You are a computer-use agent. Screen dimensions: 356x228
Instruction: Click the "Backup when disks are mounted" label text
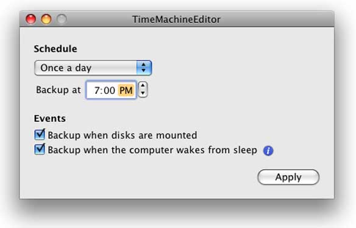point(123,135)
